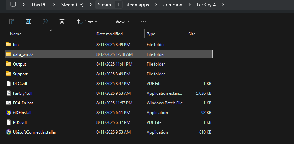The image size is (294, 144).
Task: Sort by Type column header
Action: click(151, 34)
